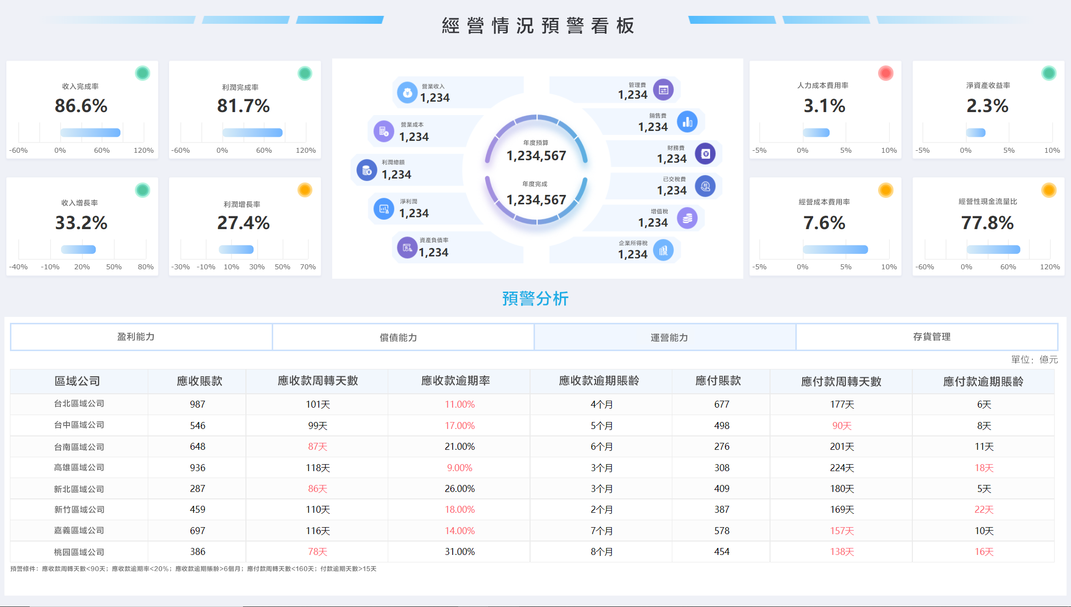The width and height of the screenshot is (1071, 607).
Task: Open the 存貨管理 tab
Action: [x=932, y=337]
